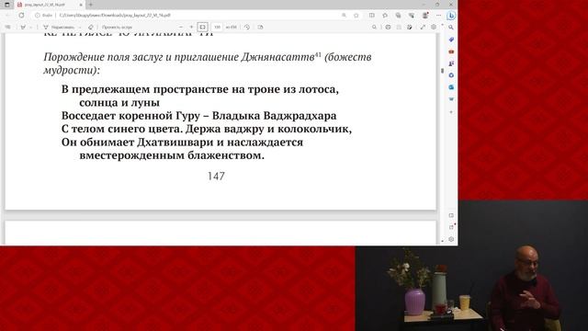The height and width of the screenshot is (331, 588).
Task: Click the zoom magnifier in address bar
Action: (x=344, y=16)
